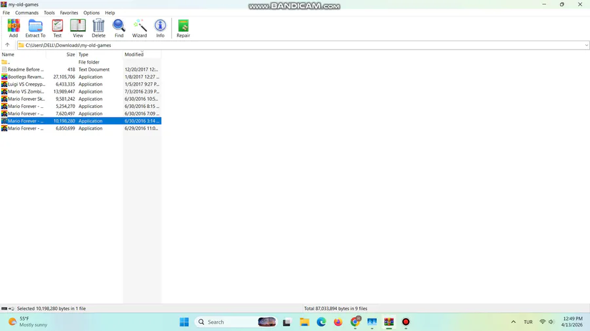Select the file sized 5,254,270
The height and width of the screenshot is (331, 590).
(x=81, y=106)
